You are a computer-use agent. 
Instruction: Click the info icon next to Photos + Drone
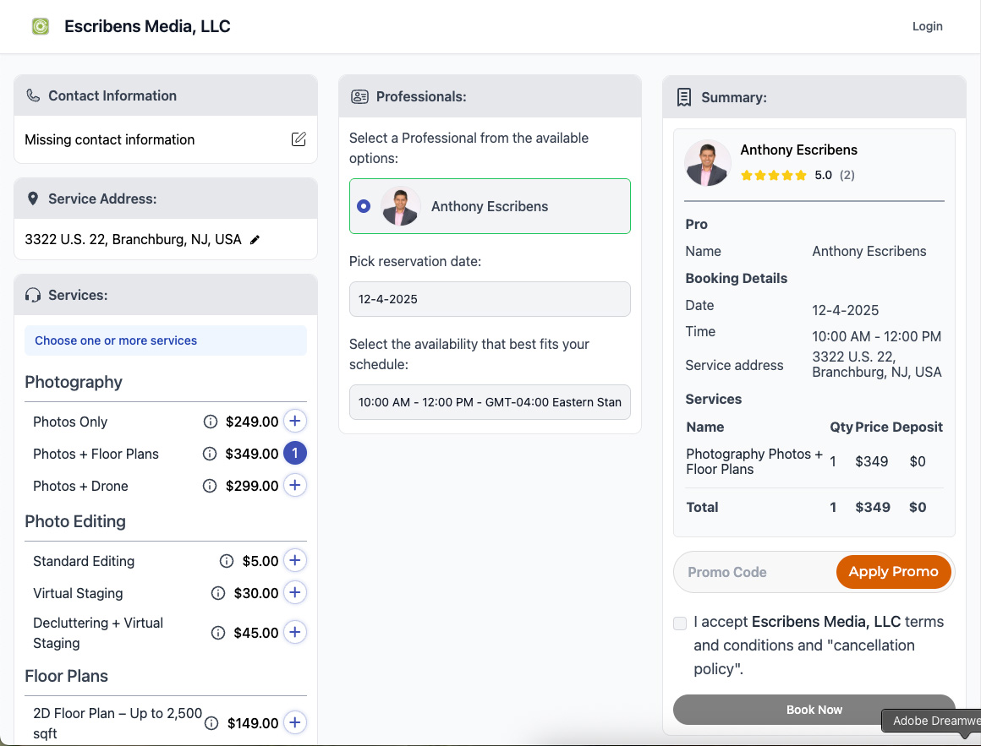pos(209,485)
